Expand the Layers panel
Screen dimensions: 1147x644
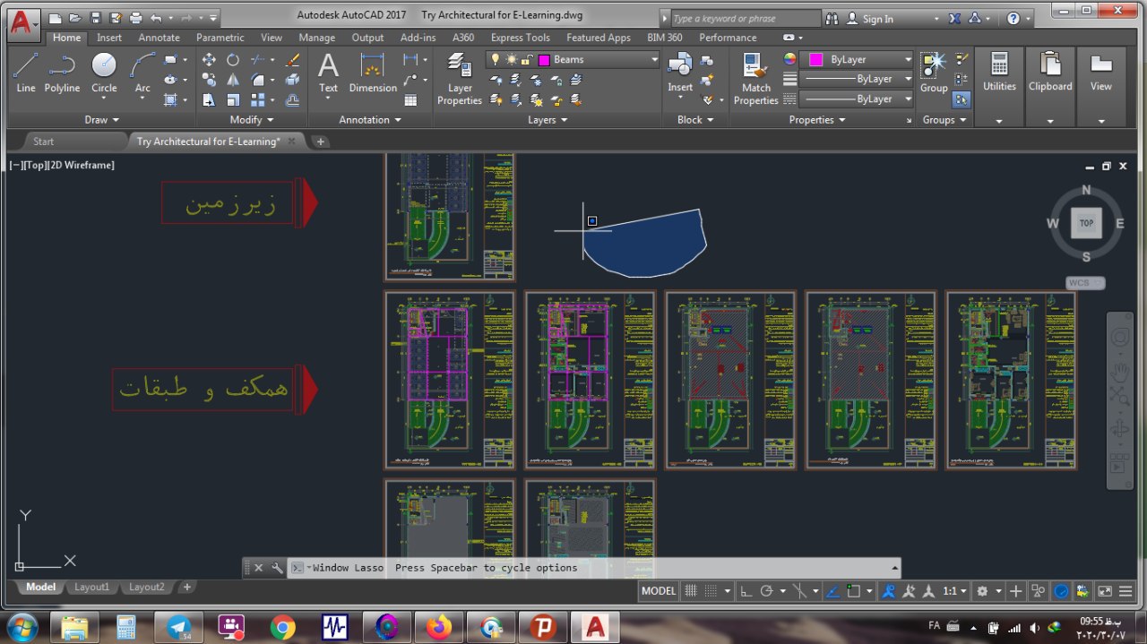tap(548, 120)
